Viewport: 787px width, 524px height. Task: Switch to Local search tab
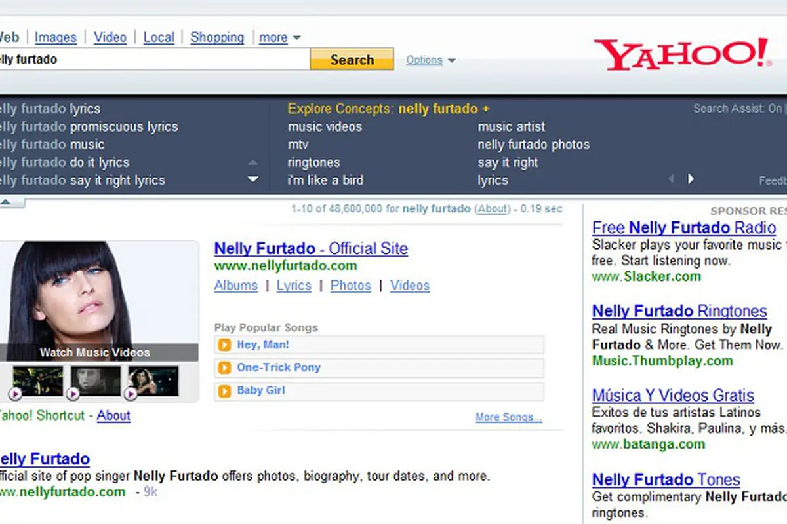(x=159, y=37)
